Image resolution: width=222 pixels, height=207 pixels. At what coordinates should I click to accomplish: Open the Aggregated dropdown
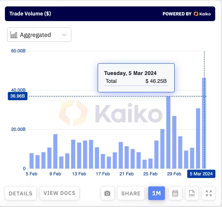[x=39, y=35]
